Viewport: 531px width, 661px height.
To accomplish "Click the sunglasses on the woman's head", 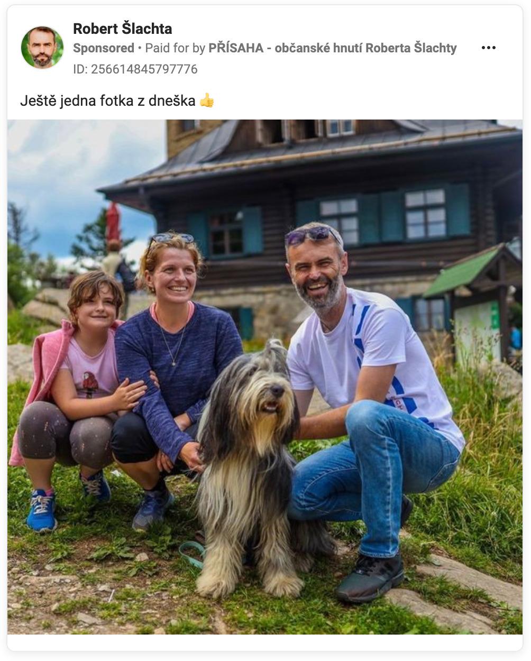I will [170, 239].
